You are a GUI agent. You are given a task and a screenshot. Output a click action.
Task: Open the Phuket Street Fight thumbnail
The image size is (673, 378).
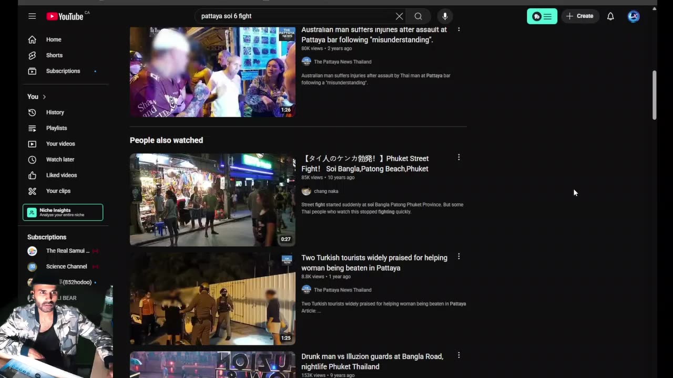pyautogui.click(x=212, y=199)
